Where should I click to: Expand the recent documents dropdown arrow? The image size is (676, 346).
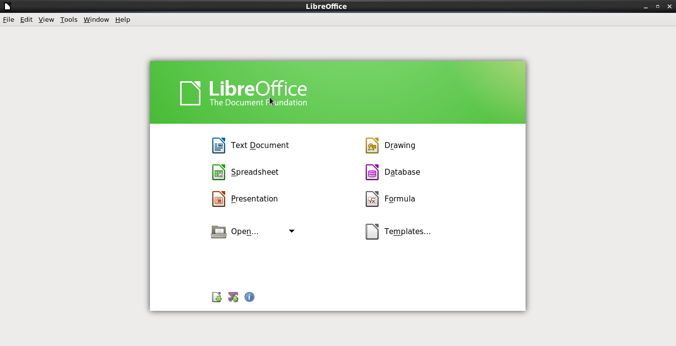click(x=291, y=231)
